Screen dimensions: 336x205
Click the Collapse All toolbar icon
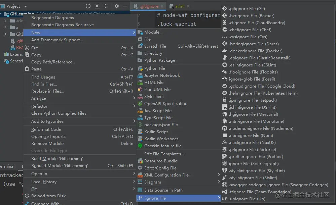tap(106, 6)
